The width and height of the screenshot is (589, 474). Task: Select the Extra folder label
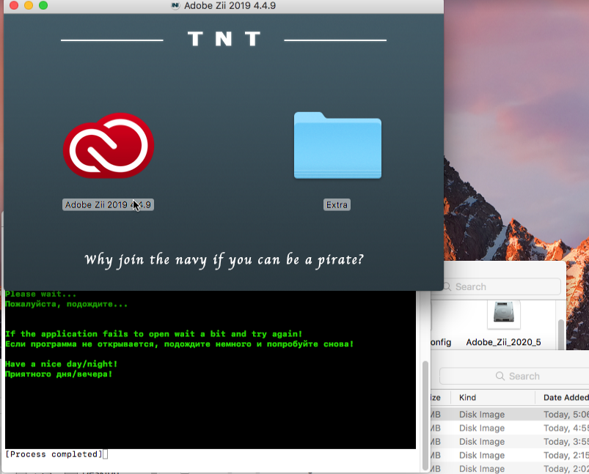337,204
